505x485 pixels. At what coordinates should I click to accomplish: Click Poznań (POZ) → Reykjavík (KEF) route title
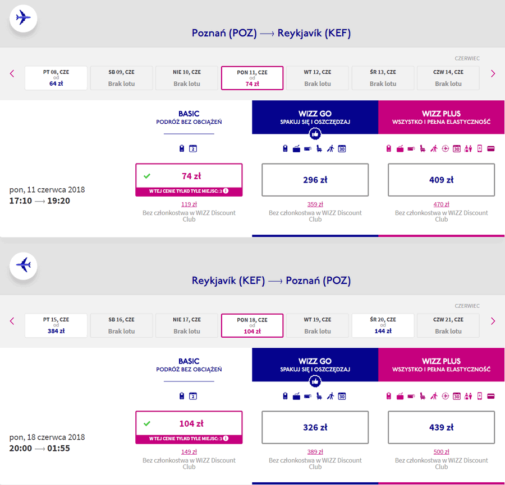(x=271, y=33)
